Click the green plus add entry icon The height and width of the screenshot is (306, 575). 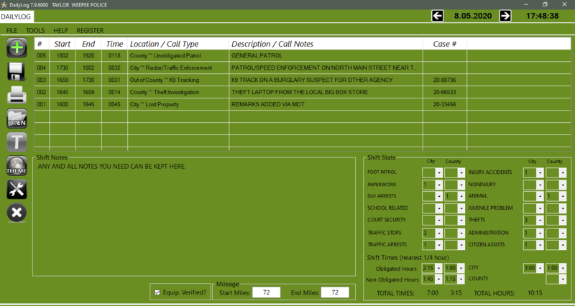(17, 47)
